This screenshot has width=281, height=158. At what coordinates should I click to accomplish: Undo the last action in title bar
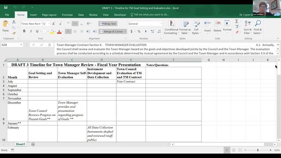15,7
